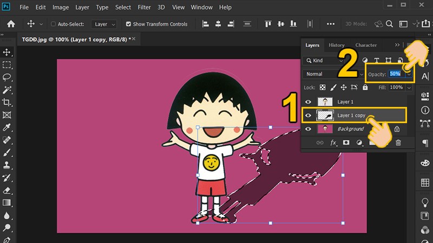
Task: Select the Blur tool
Action: tap(6, 215)
